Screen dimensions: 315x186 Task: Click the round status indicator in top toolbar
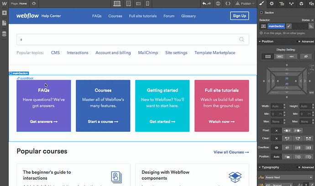pos(218,4)
